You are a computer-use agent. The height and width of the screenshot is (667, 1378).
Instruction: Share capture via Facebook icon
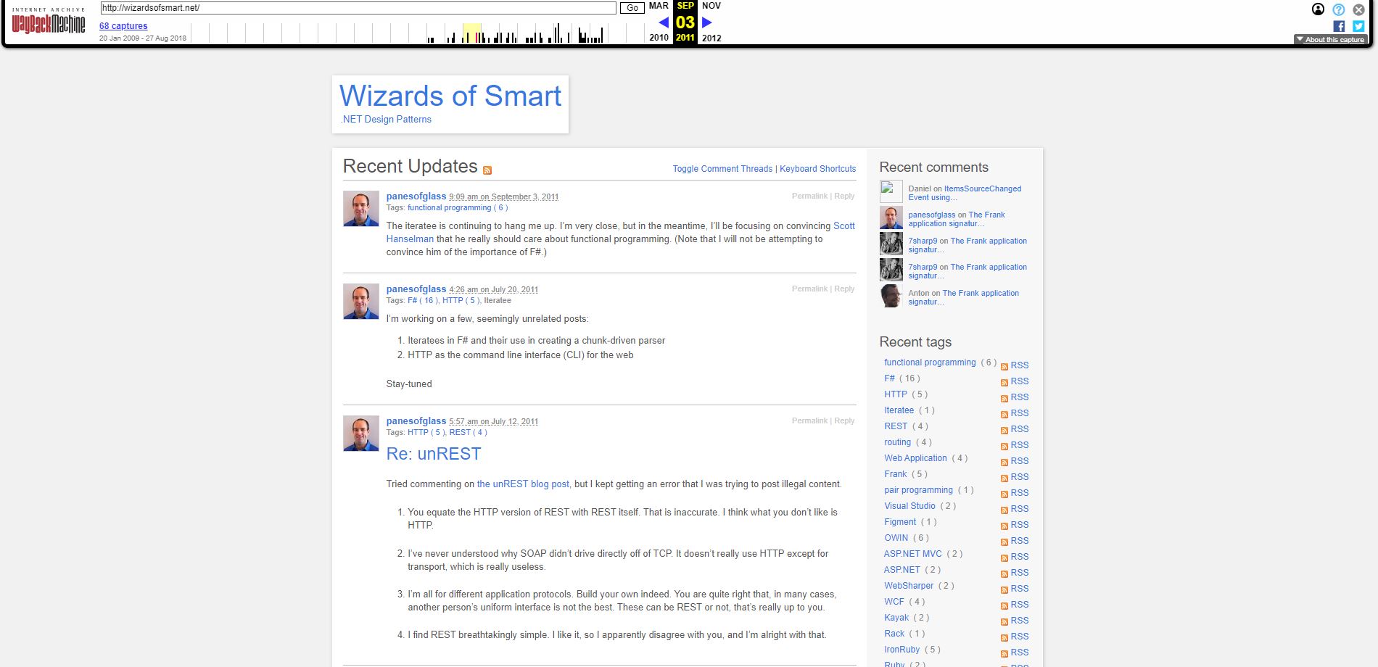(1339, 26)
